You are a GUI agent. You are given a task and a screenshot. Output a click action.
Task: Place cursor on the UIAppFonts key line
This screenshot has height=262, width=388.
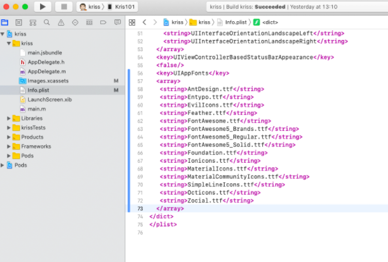193,73
